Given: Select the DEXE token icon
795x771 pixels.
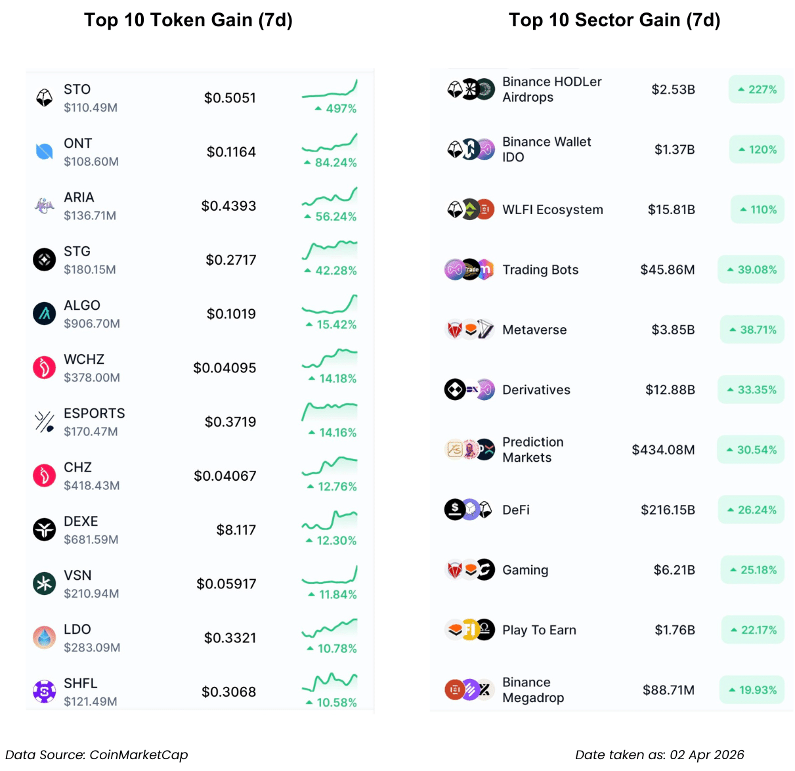Looking at the screenshot, I should [x=44, y=529].
